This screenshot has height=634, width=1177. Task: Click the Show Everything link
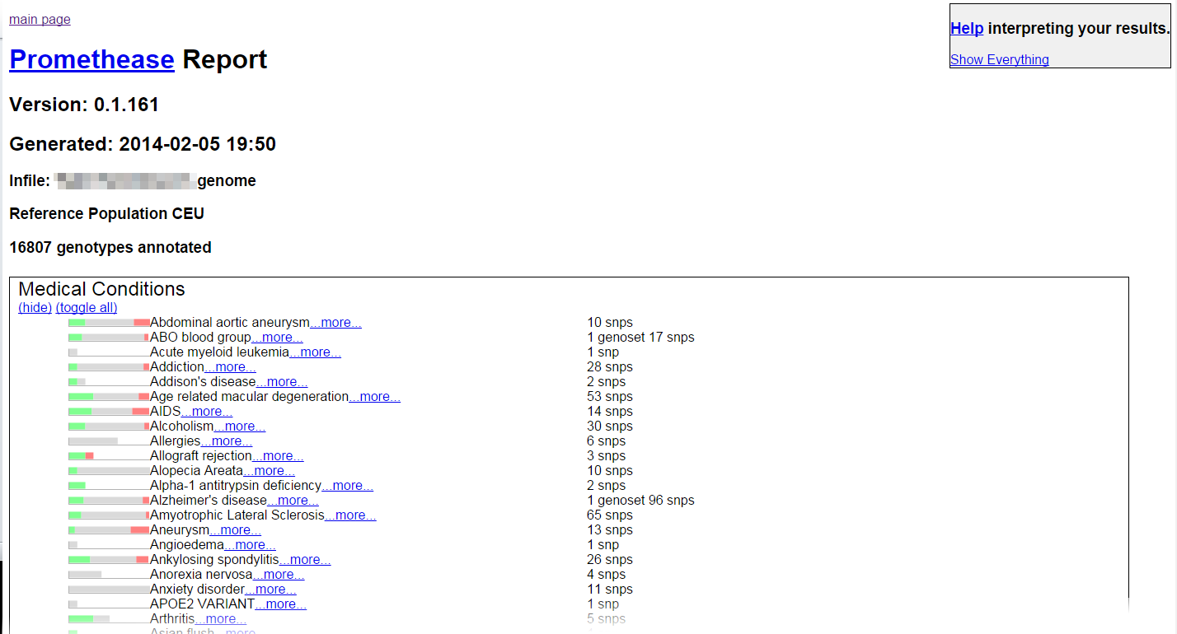pyautogui.click(x=1000, y=59)
